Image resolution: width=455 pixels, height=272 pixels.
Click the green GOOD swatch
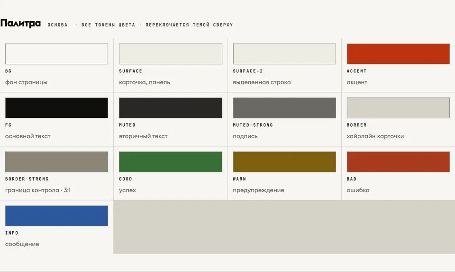coord(171,162)
